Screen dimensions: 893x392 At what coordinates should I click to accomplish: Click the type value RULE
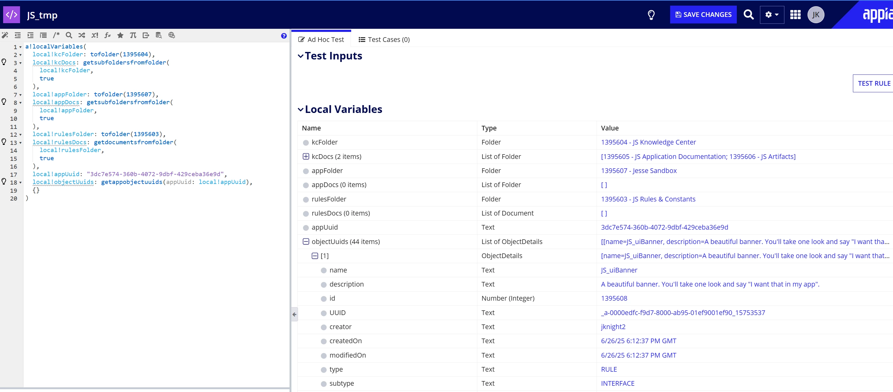(x=609, y=369)
